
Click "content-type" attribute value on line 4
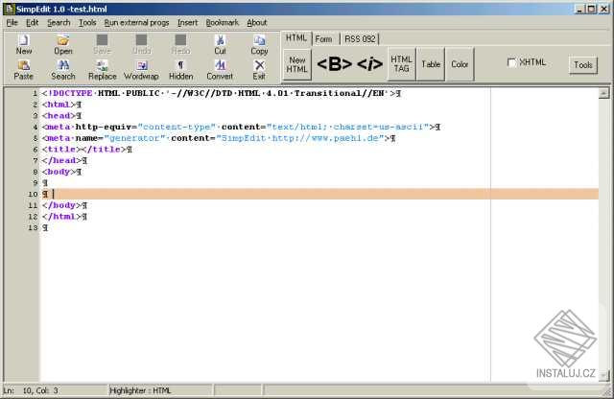click(x=177, y=127)
